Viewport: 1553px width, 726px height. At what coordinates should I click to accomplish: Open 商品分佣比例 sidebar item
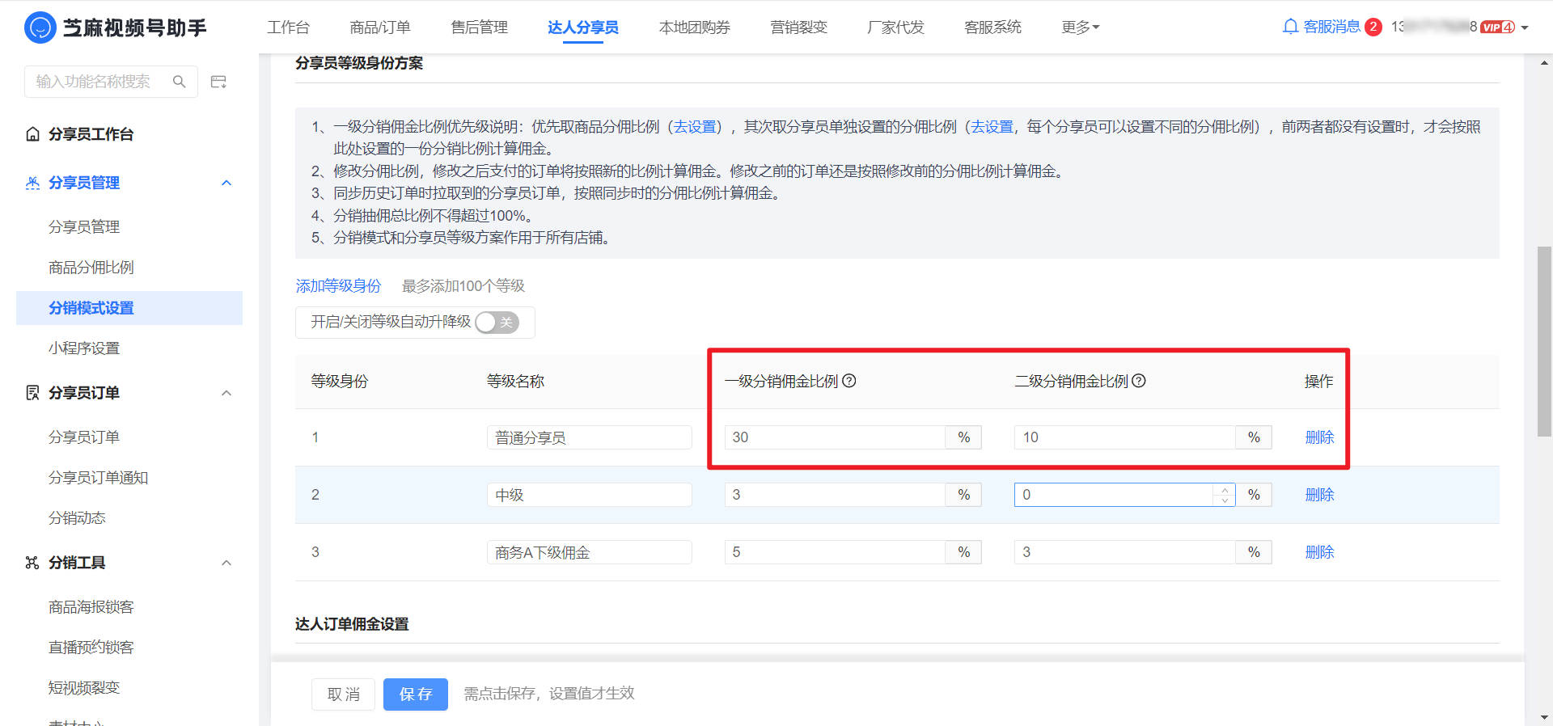tap(91, 268)
